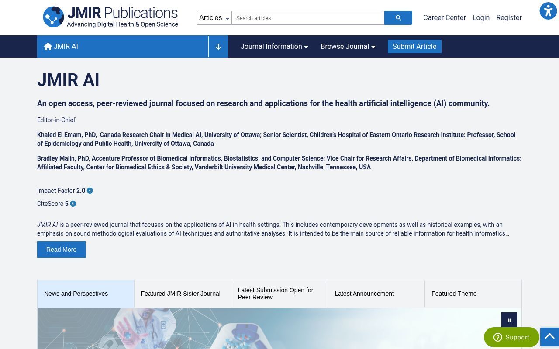Click the Read More button
Screen dimensions: 559x349
[61, 250]
